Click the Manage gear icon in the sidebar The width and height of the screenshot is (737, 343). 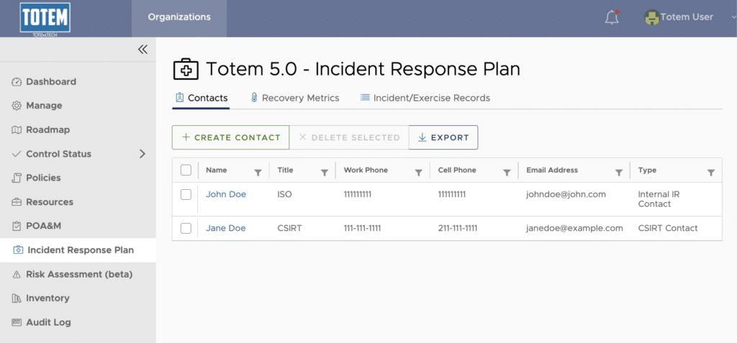(x=17, y=106)
